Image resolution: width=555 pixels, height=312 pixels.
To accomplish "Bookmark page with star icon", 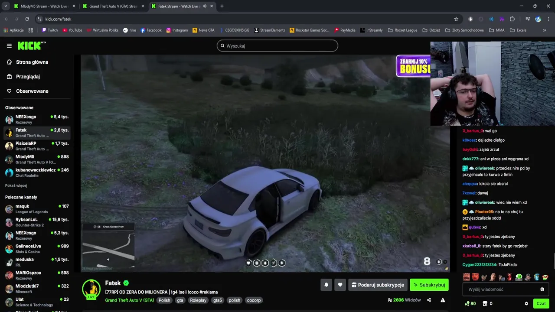I will coord(456,19).
